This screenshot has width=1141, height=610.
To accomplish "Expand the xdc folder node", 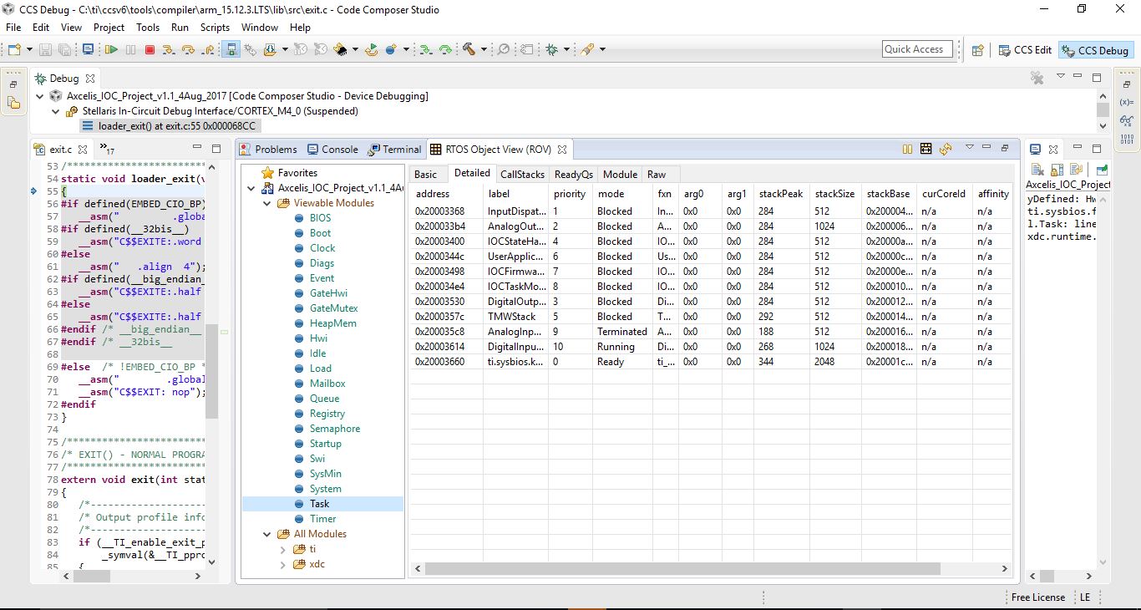I will (283, 564).
